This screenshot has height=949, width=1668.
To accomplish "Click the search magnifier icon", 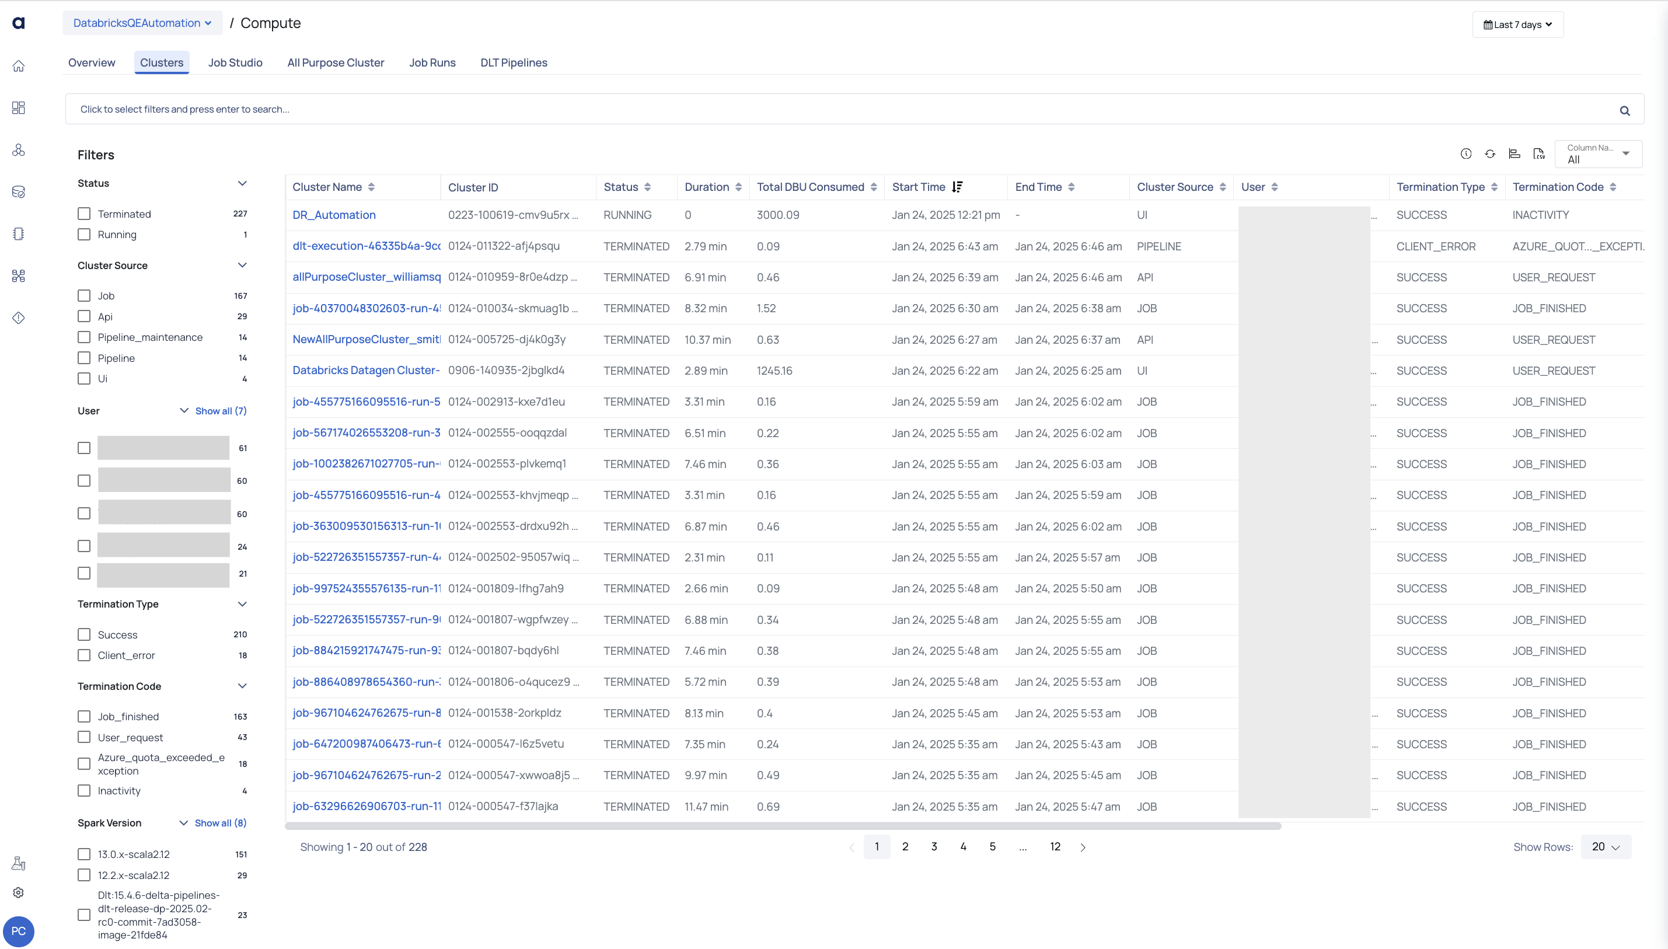I will coord(1625,111).
